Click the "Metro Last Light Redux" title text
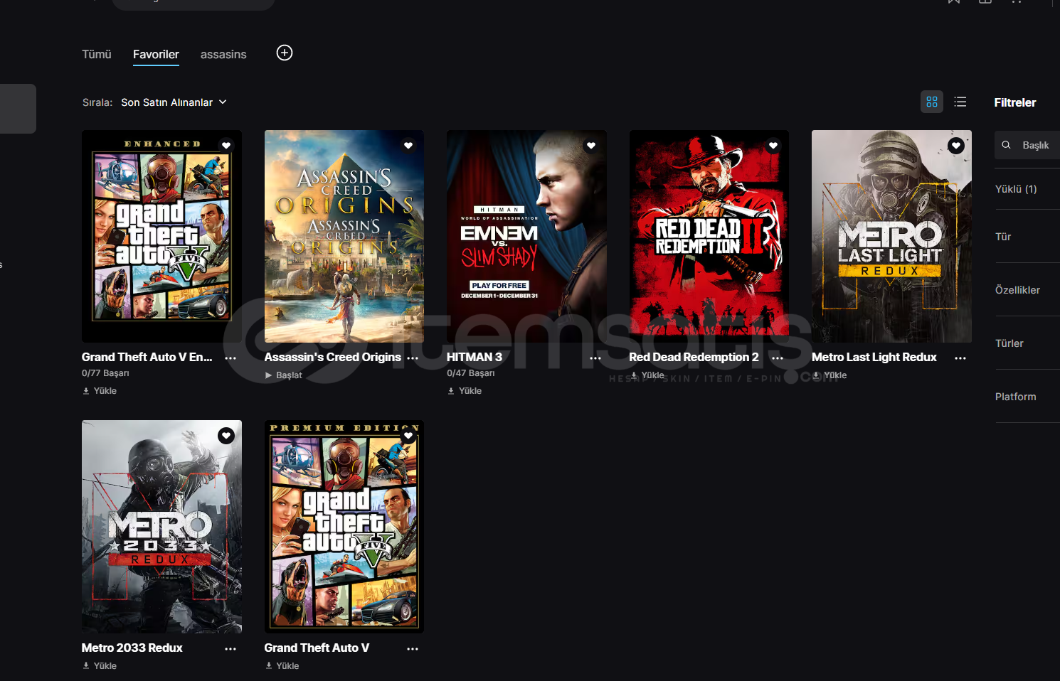 coord(874,358)
